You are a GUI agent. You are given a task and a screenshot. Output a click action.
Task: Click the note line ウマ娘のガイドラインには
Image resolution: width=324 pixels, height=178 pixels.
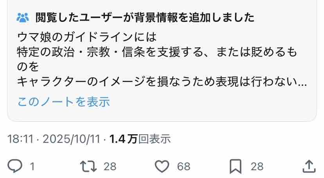click(87, 37)
